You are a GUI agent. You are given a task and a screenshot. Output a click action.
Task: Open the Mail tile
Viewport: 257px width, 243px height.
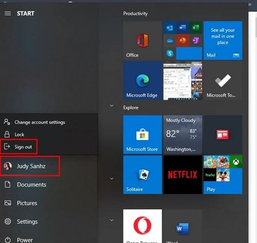(223, 40)
